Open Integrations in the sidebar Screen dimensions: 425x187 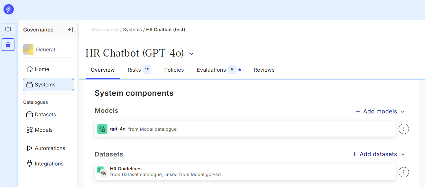point(49,164)
